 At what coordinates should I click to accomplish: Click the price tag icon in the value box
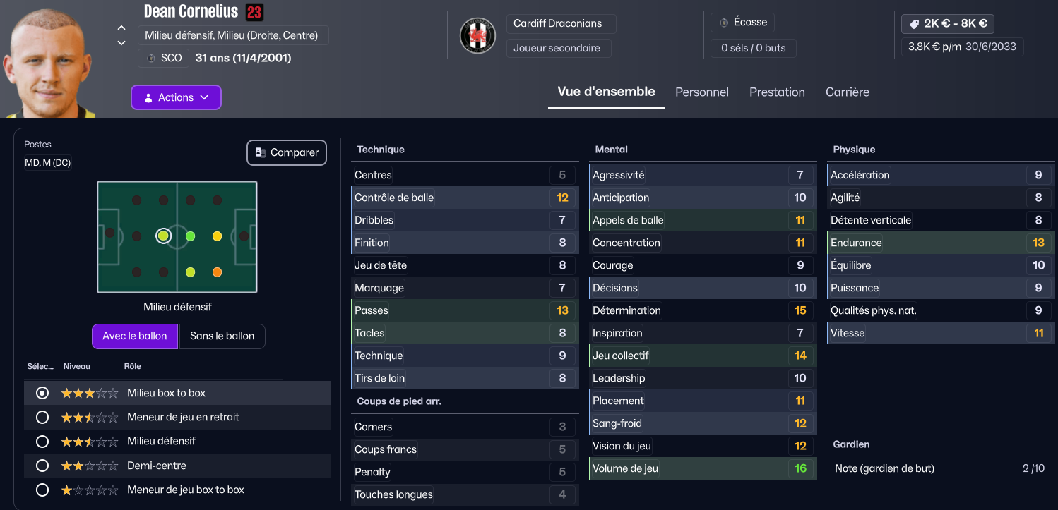pos(914,23)
